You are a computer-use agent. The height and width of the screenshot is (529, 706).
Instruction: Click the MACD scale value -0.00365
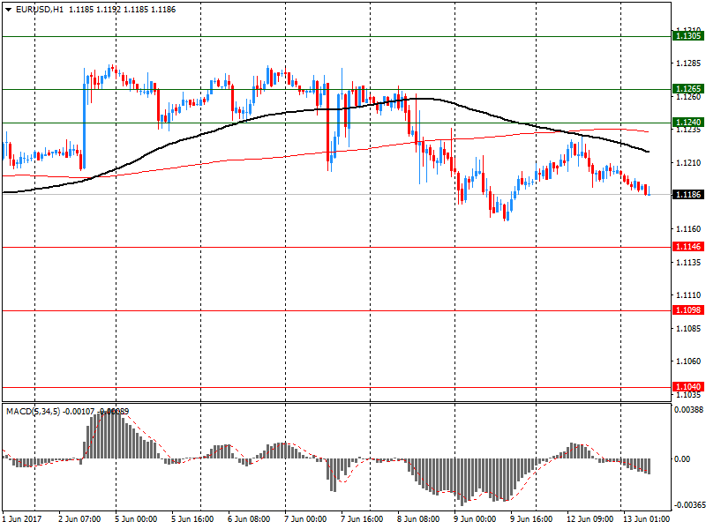[688, 505]
